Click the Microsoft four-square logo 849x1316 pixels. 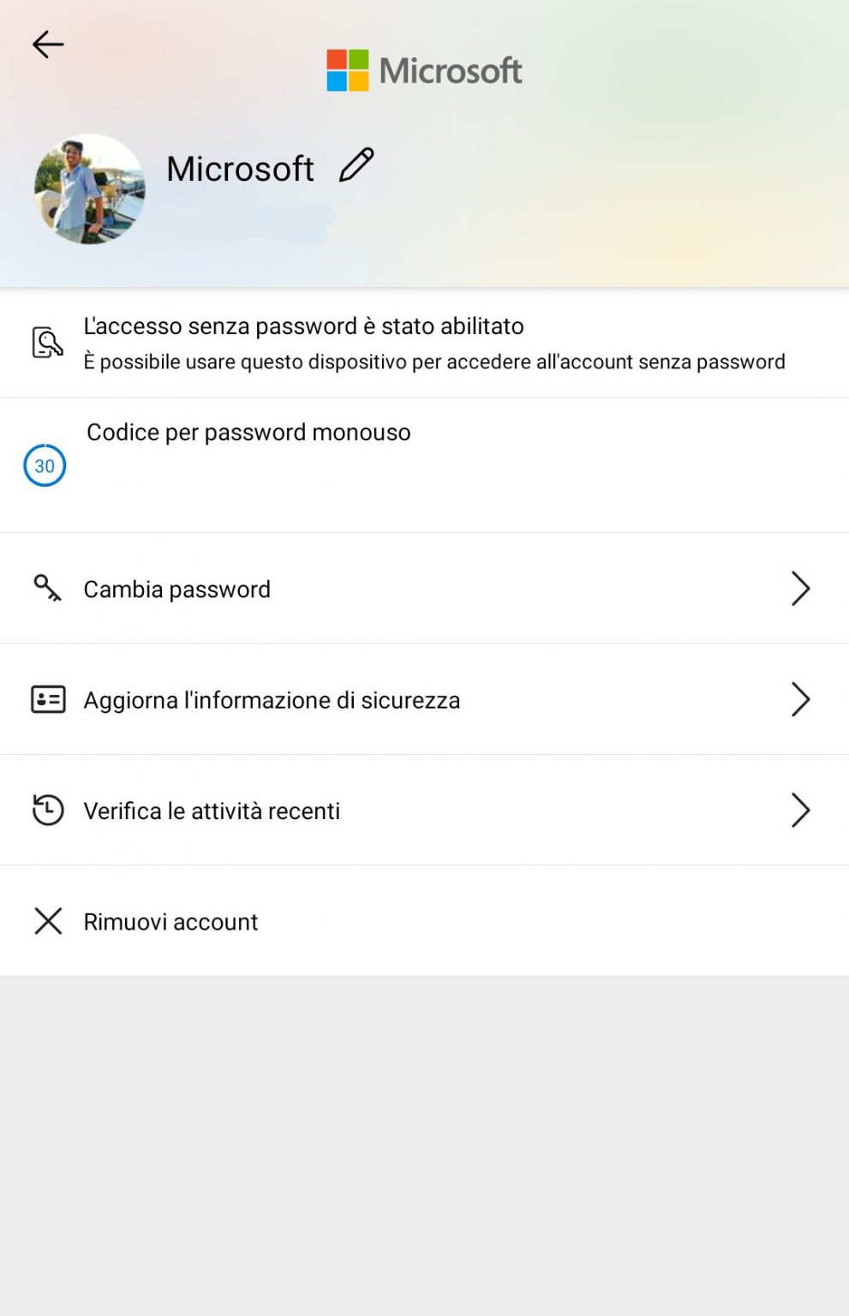[x=346, y=69]
